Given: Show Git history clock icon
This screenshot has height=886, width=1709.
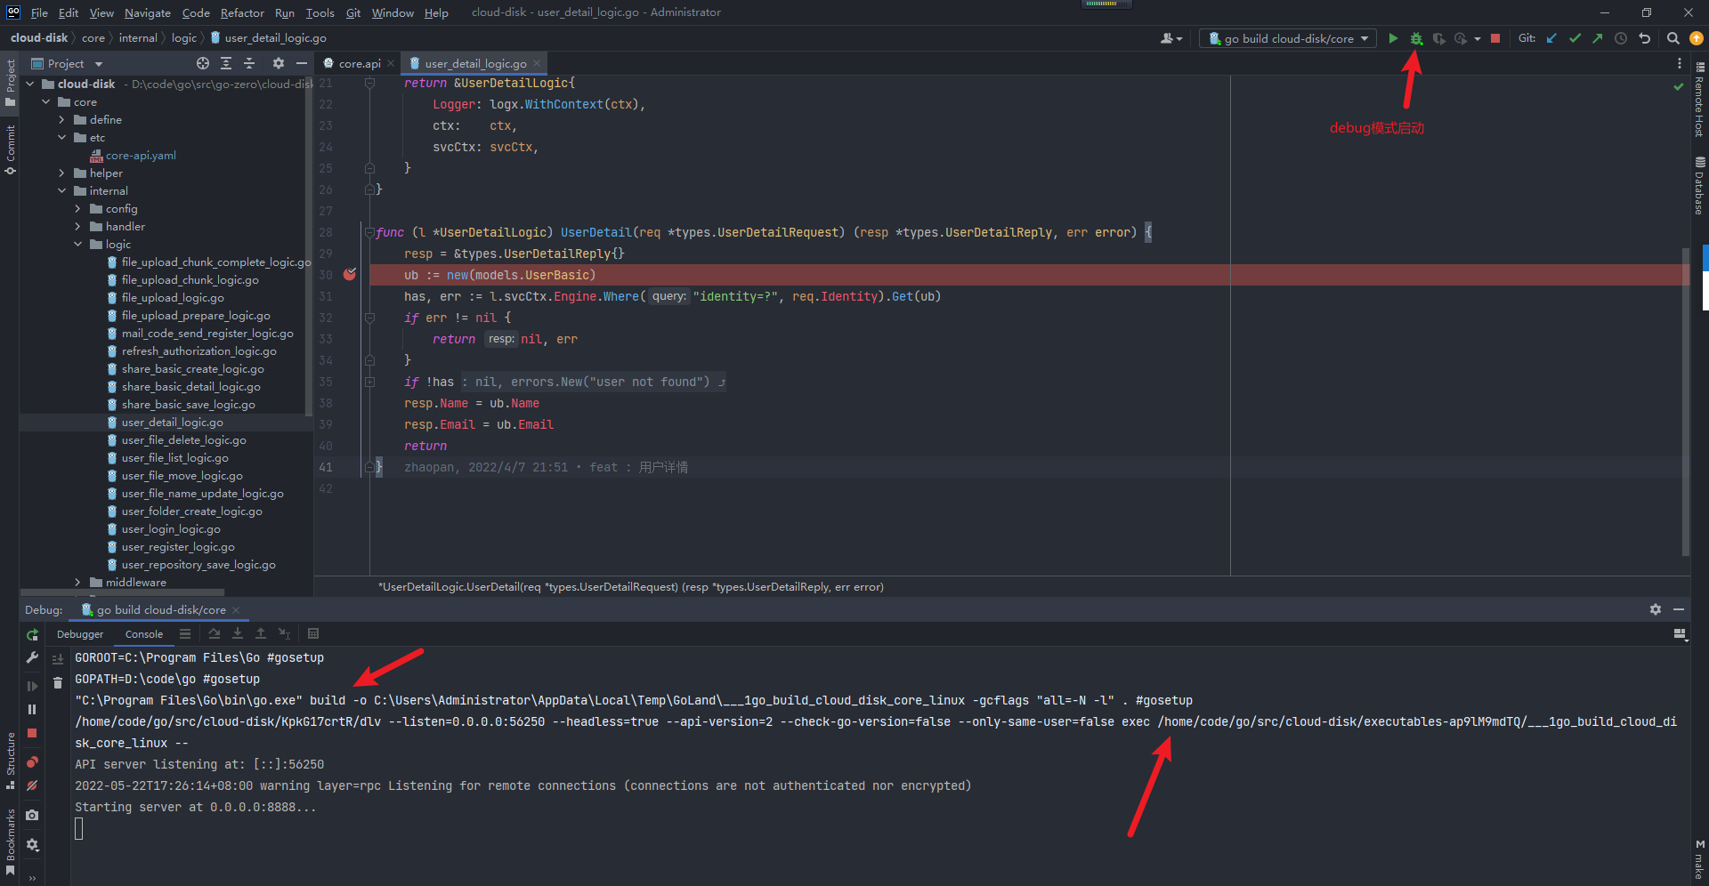Looking at the screenshot, I should [x=1621, y=38].
